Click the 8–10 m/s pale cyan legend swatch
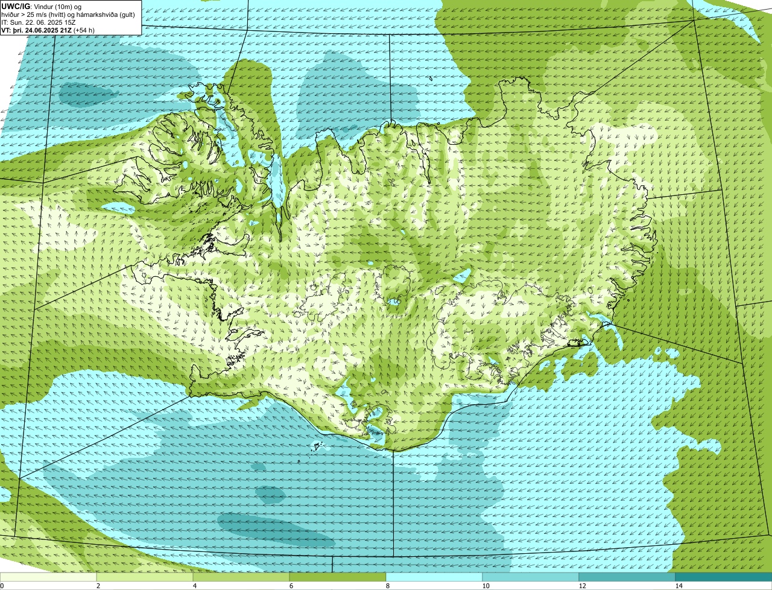772x590 pixels. (434, 577)
